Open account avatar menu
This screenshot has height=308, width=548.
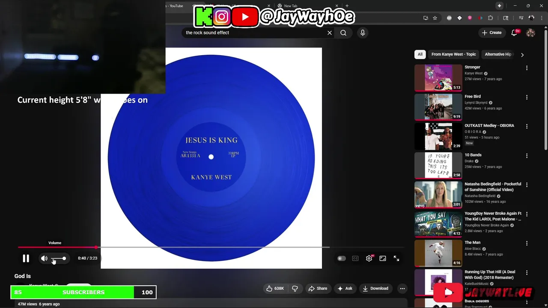pos(530,33)
